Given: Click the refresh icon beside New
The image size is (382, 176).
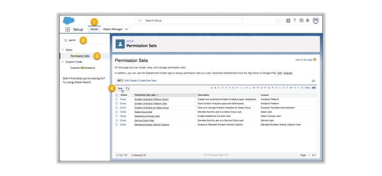Looking at the screenshot, I should tap(127, 88).
